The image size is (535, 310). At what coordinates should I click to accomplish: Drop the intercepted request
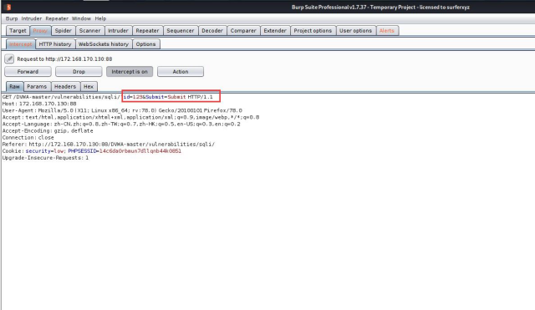click(79, 72)
